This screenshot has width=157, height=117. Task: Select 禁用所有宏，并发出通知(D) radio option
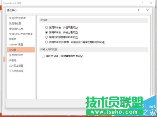(46, 32)
